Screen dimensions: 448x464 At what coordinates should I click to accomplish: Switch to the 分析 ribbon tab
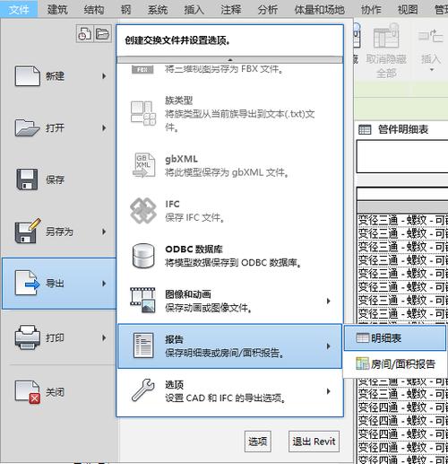[x=268, y=10]
